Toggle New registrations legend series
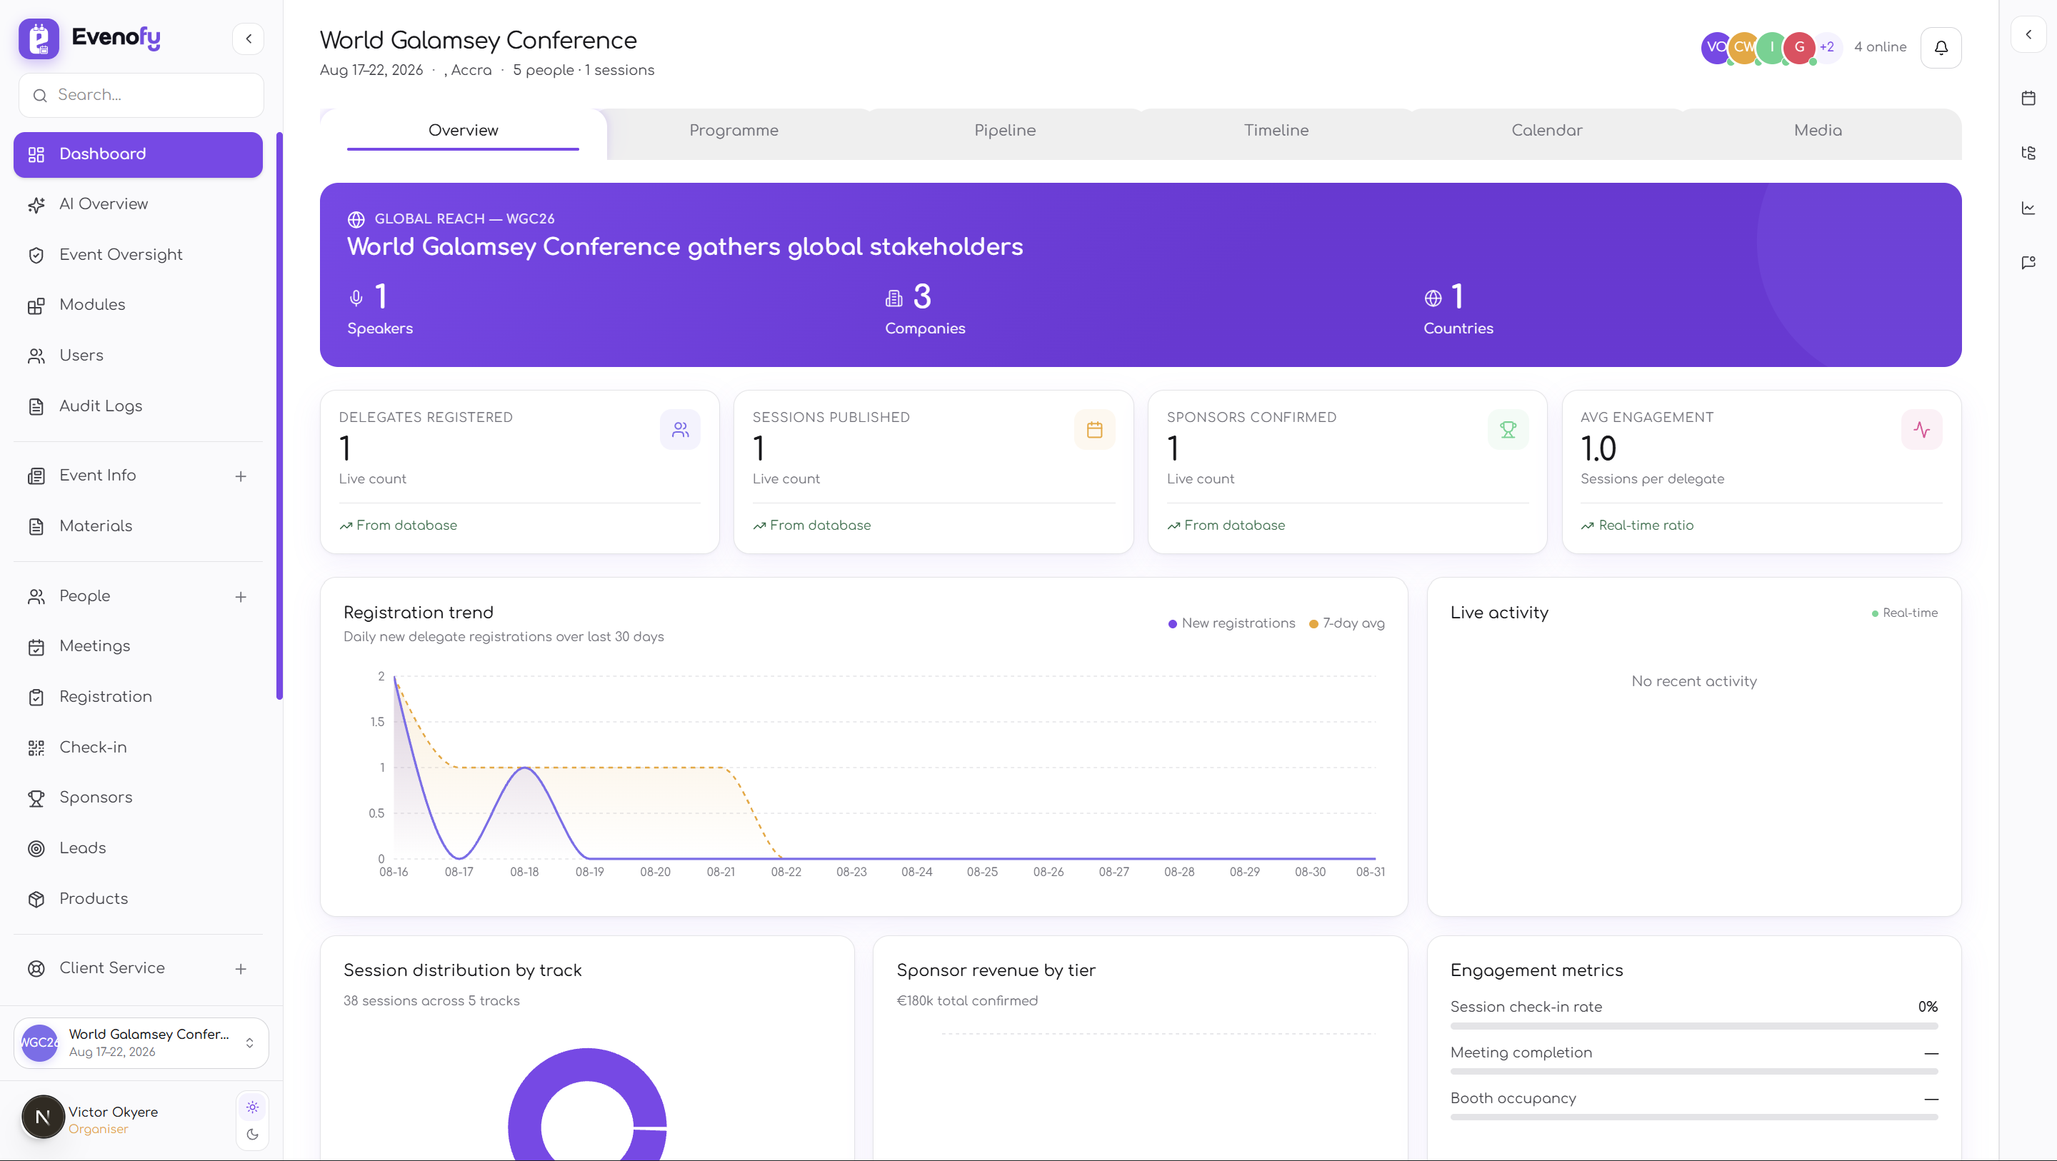2057x1161 pixels. pyautogui.click(x=1231, y=623)
